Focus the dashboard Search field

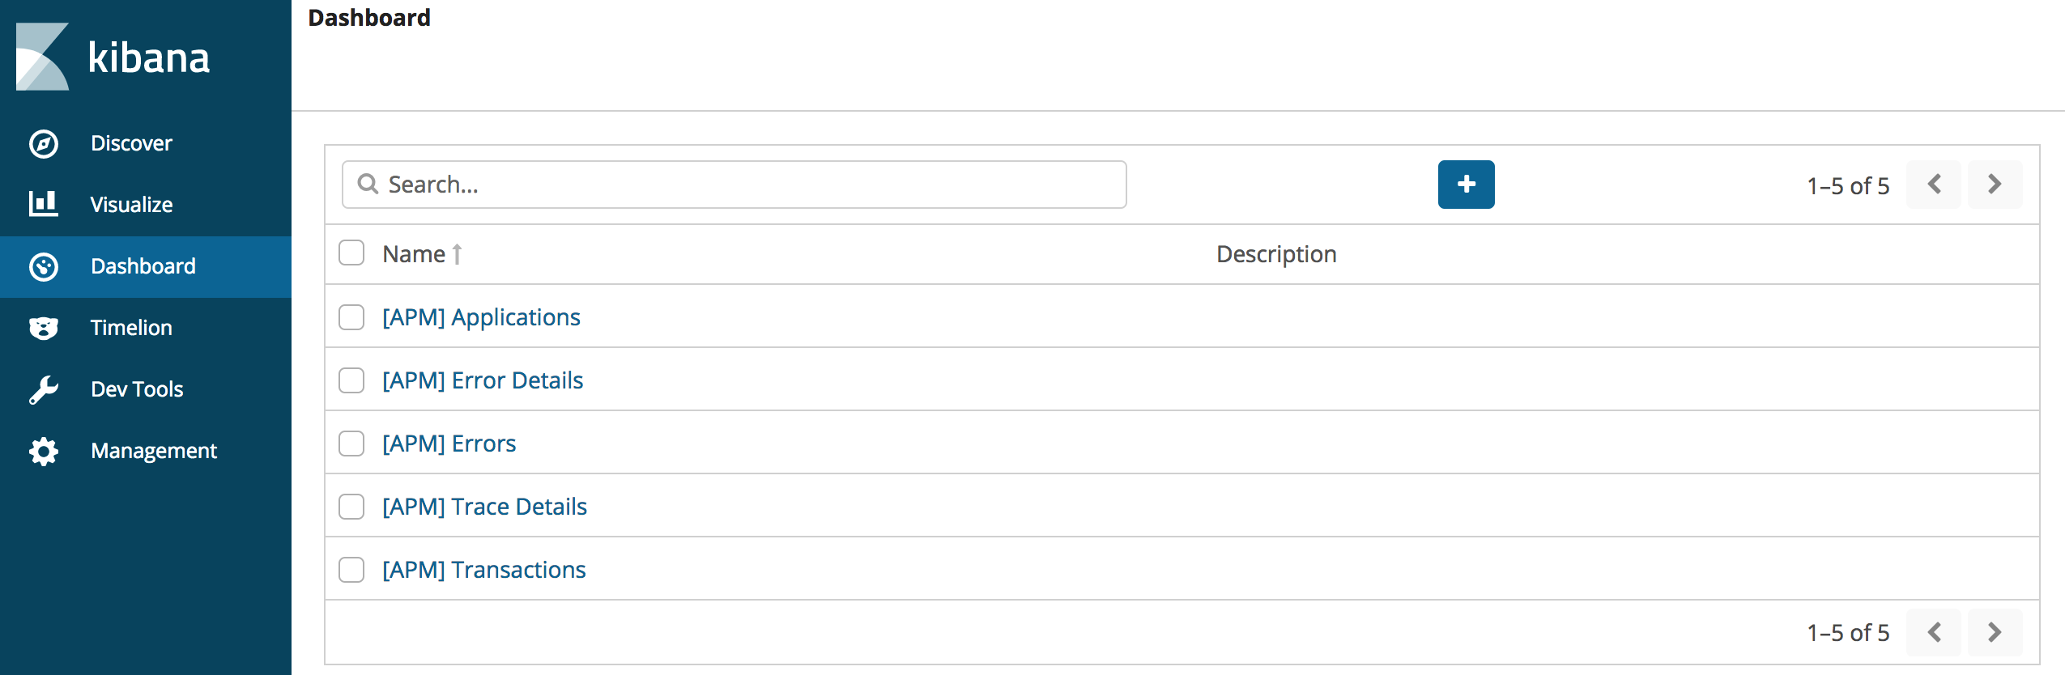[x=734, y=185]
